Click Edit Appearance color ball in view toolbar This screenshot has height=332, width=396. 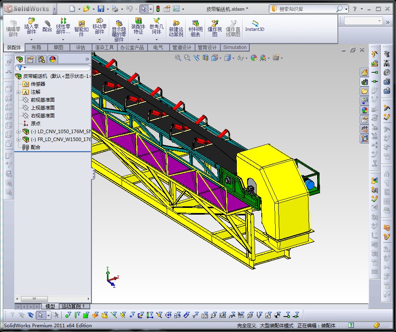click(254, 58)
